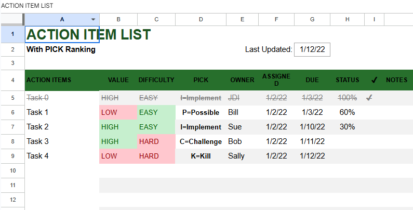Click the green HIGH value for Task 2

tap(118, 127)
